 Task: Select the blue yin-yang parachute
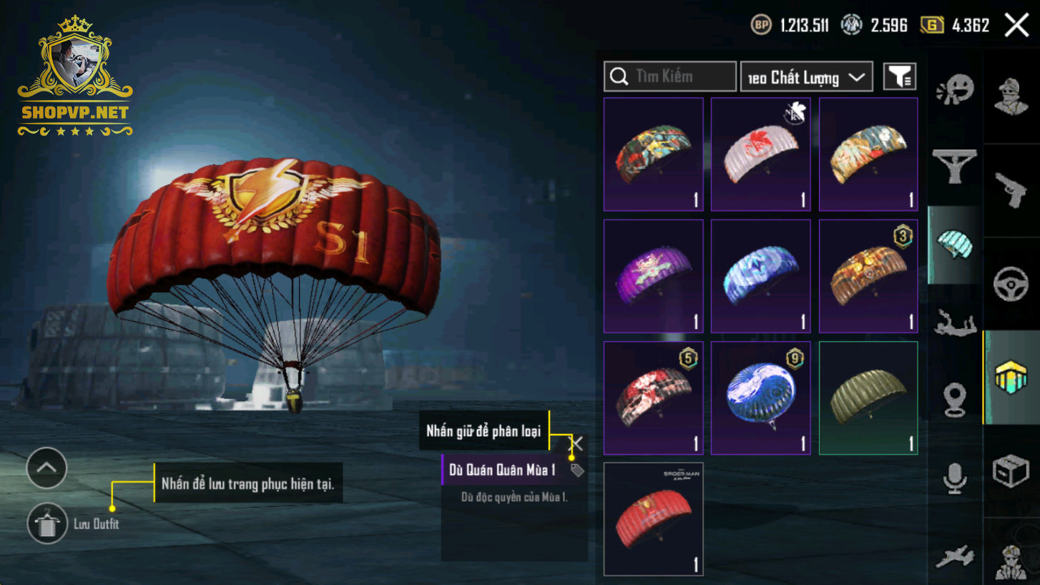(761, 398)
